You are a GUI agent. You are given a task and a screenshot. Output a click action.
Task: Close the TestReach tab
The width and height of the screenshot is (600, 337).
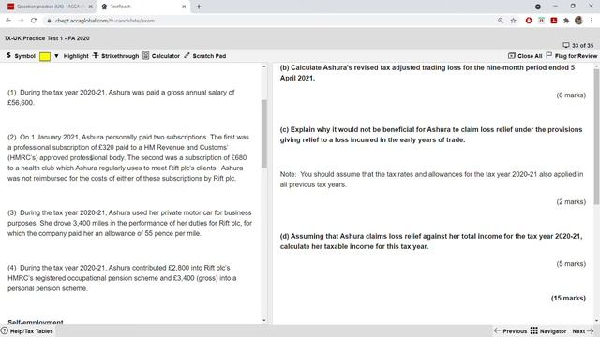pyautogui.click(x=184, y=7)
